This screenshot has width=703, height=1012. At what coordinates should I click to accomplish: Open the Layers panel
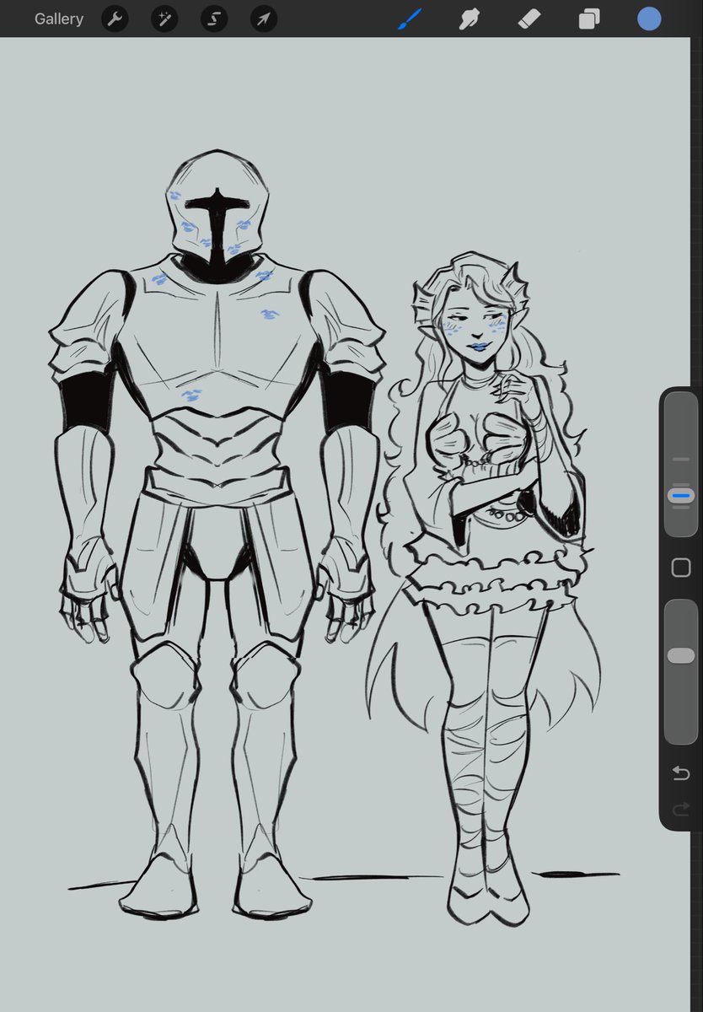tap(589, 19)
